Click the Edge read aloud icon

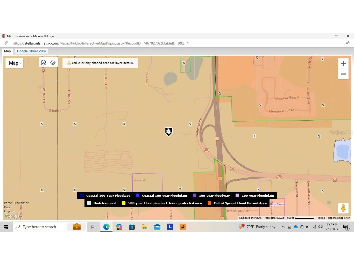pyautogui.click(x=348, y=43)
